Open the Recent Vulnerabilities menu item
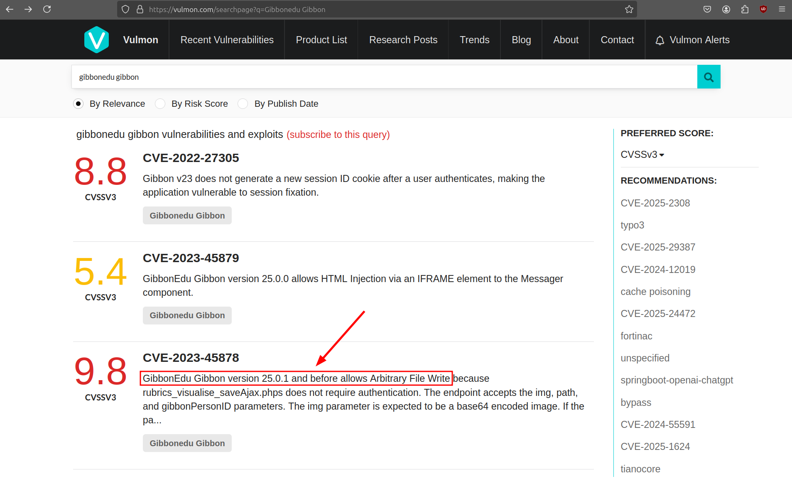This screenshot has width=792, height=479. 227,40
